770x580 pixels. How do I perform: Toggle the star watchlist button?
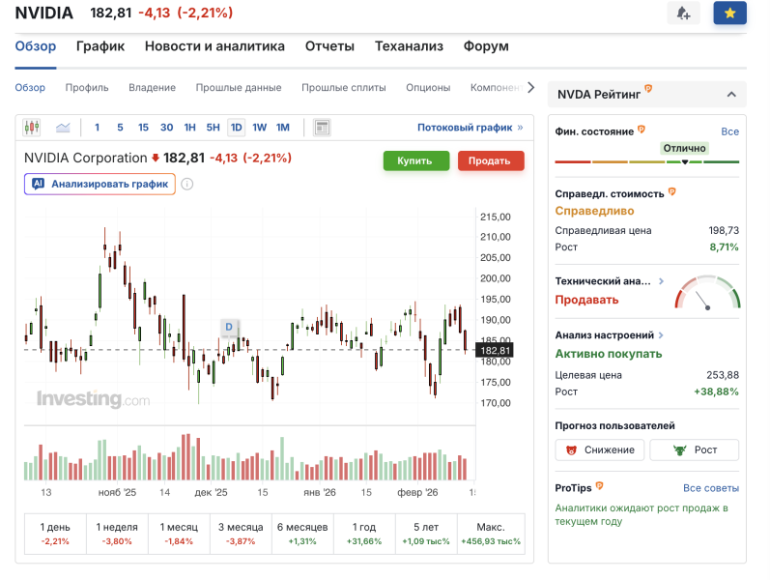point(729,13)
